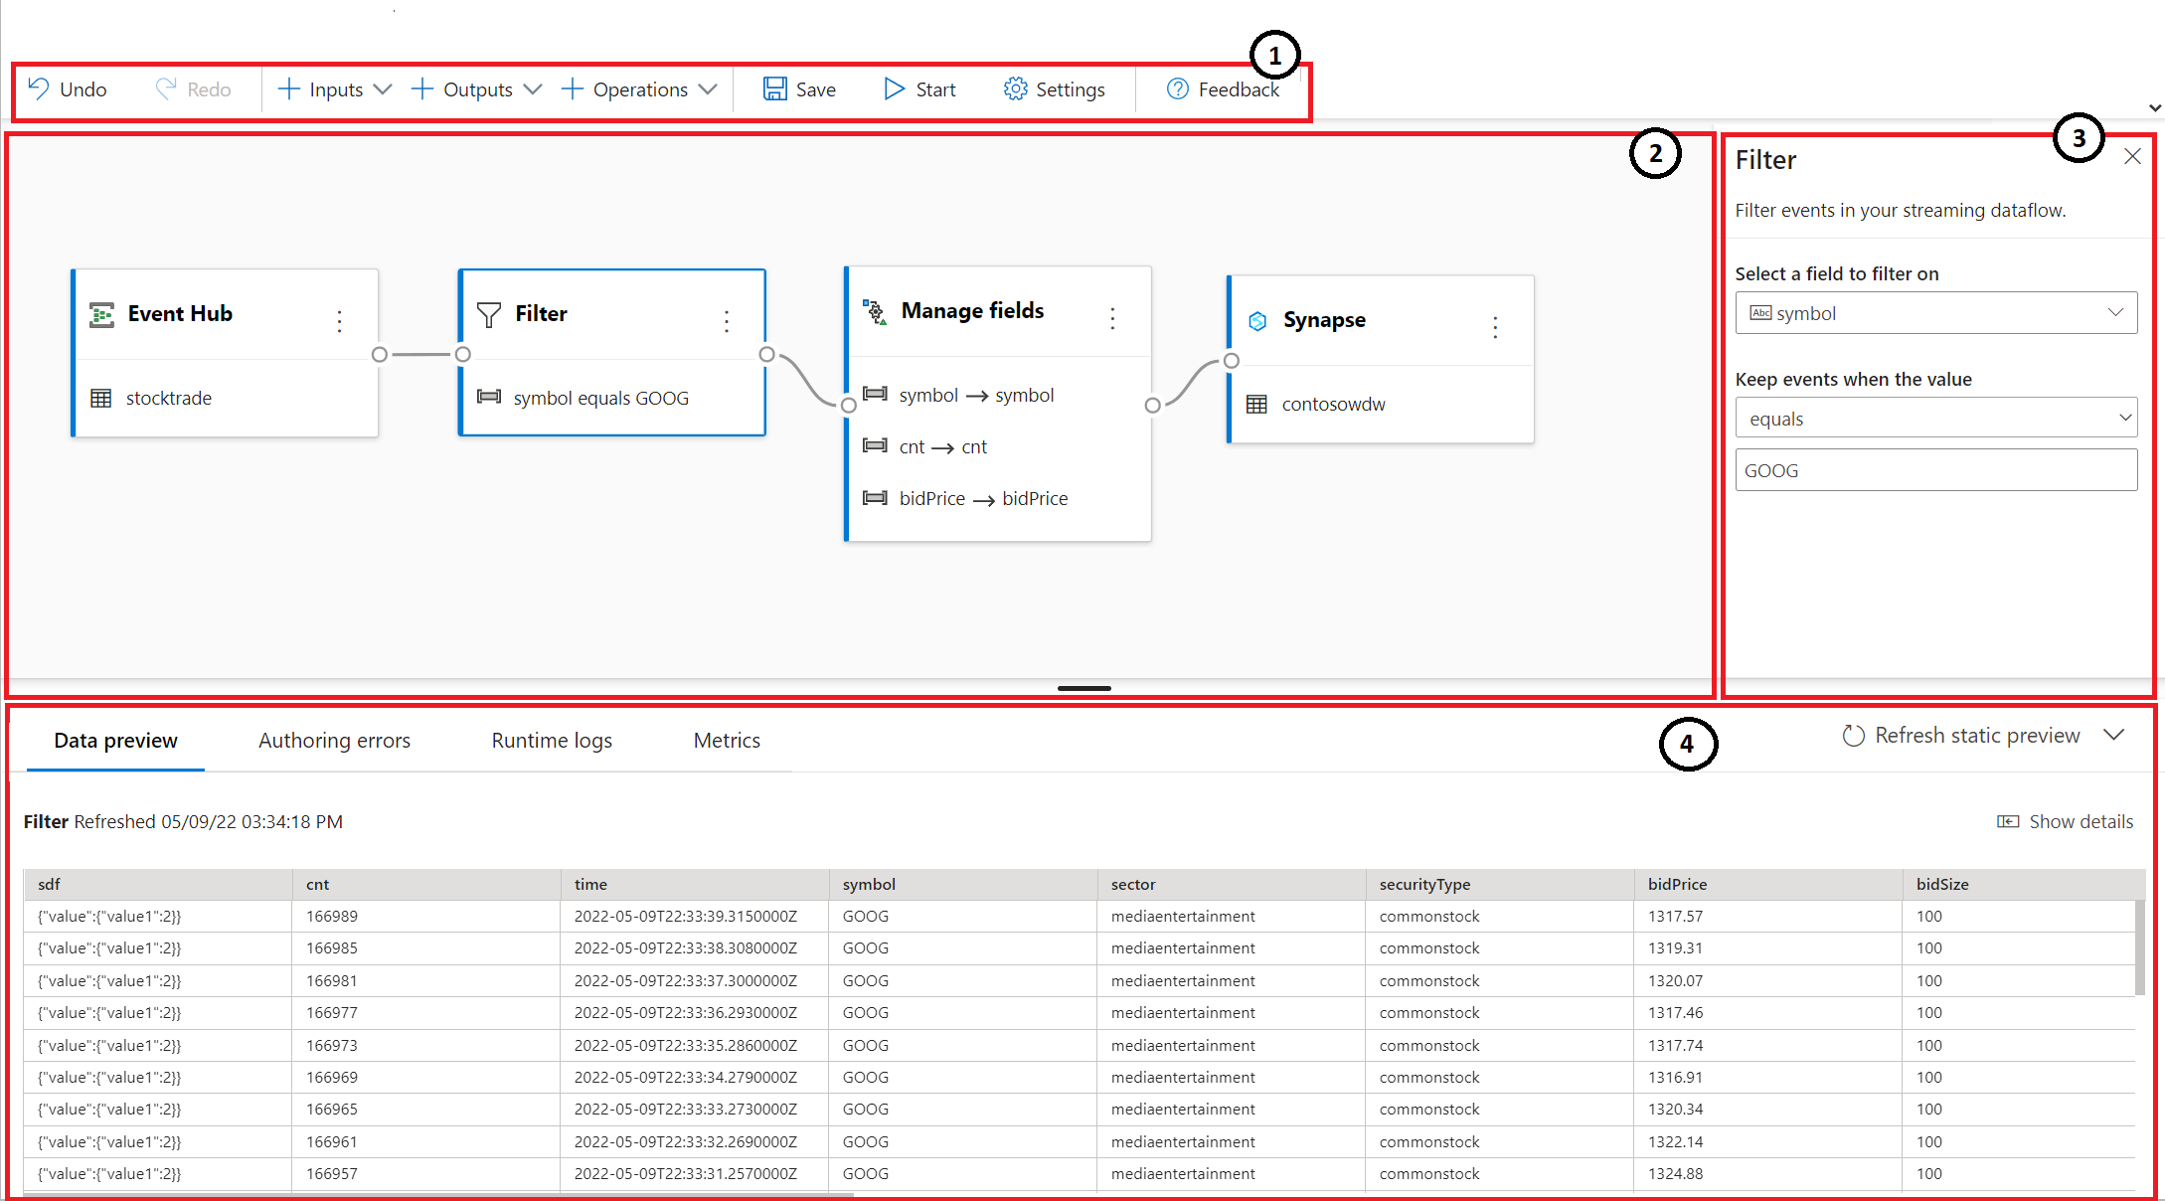Open Event Hub node's three-dot menu
This screenshot has width=2165, height=1201.
click(340, 320)
